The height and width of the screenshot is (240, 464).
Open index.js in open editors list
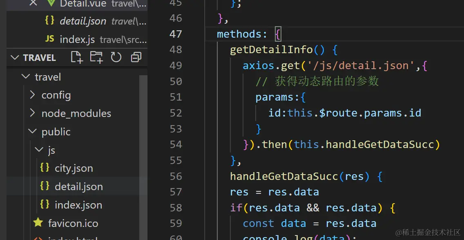tap(77, 39)
